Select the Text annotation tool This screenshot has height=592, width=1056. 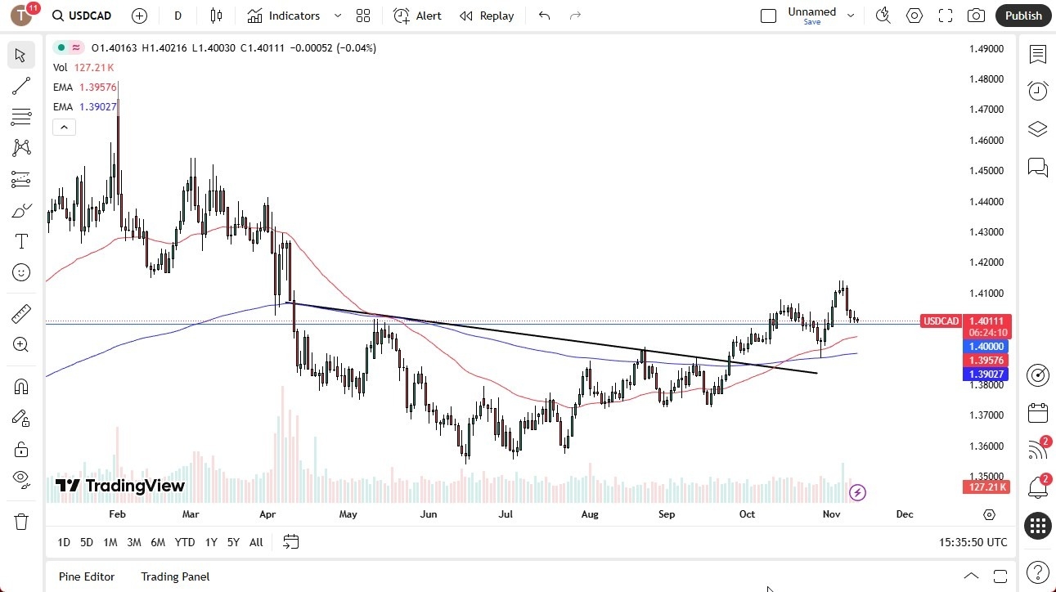tap(21, 240)
